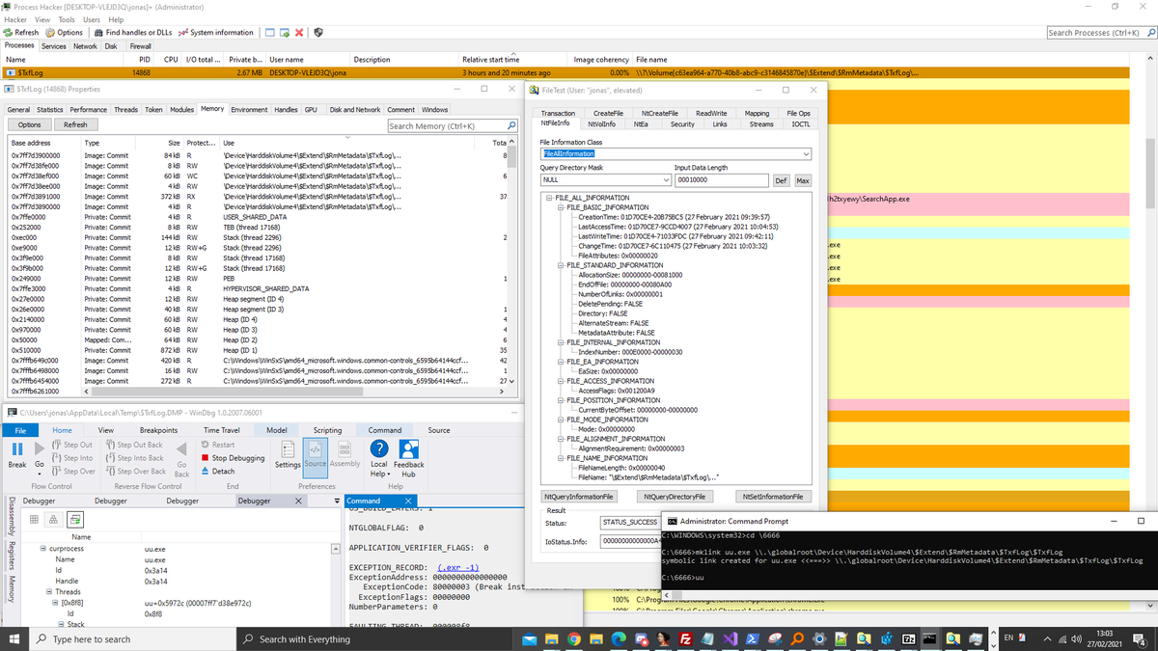Switch to the Services tab
The image size is (1158, 651).
(x=53, y=45)
